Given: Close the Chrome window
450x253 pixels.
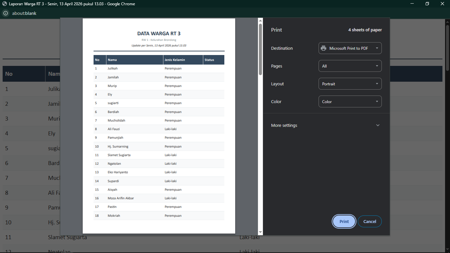Looking at the screenshot, I should [442, 4].
